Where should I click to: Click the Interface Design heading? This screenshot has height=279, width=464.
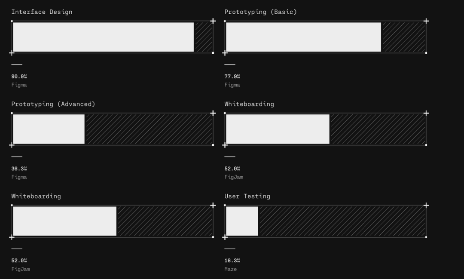tap(42, 12)
